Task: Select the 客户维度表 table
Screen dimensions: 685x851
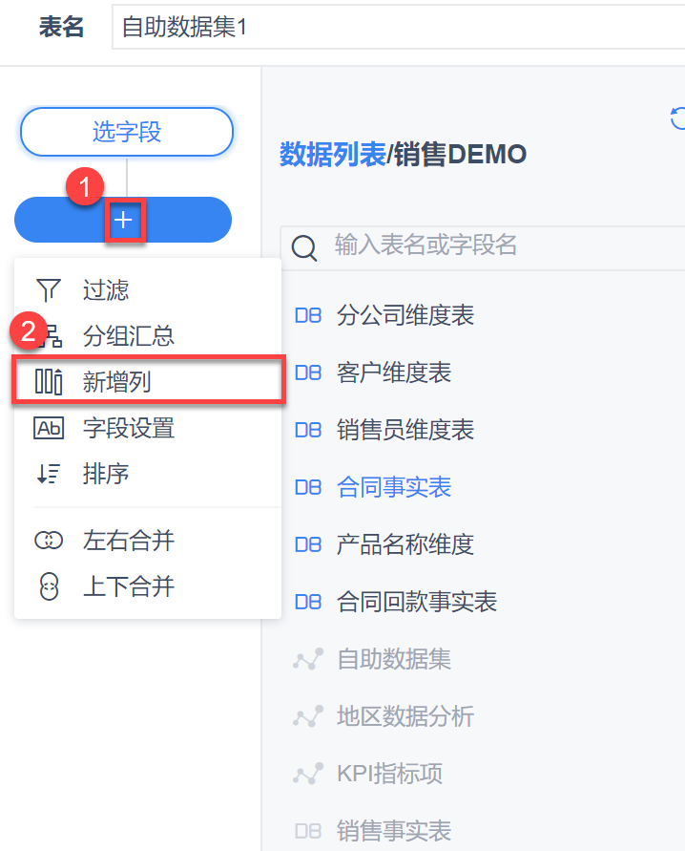Action: 393,372
